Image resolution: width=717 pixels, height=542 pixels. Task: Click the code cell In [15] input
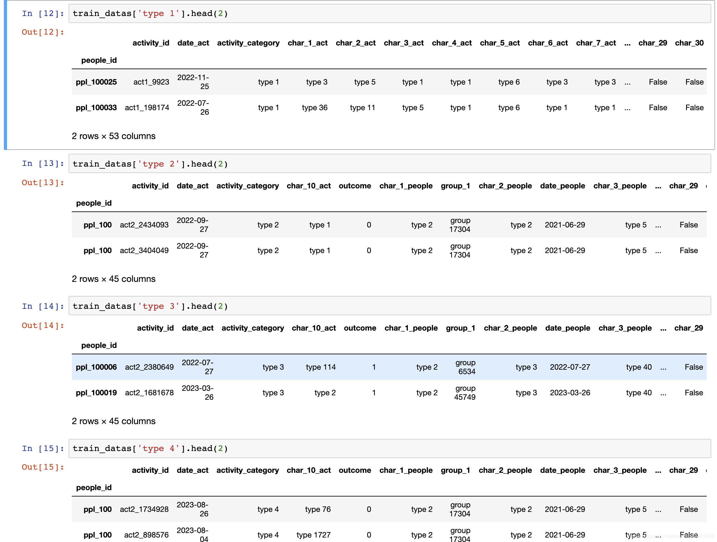point(390,448)
